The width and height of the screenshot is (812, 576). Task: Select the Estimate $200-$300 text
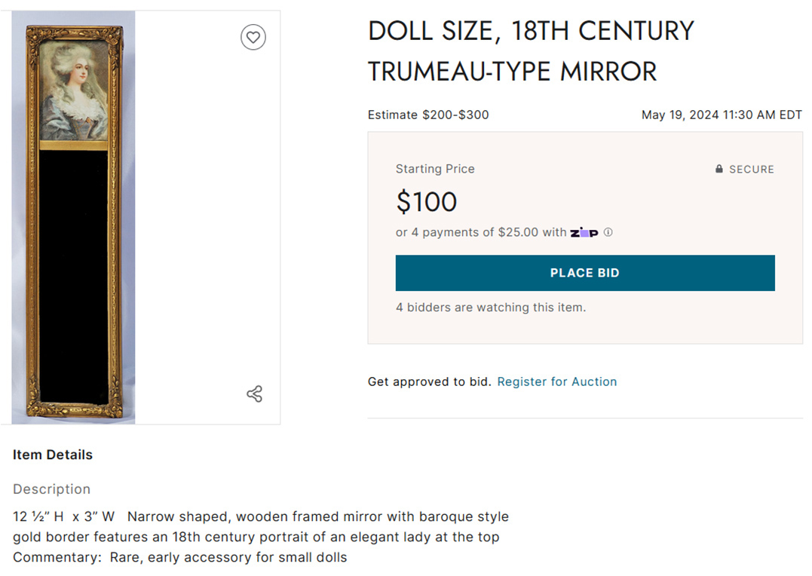tap(427, 115)
